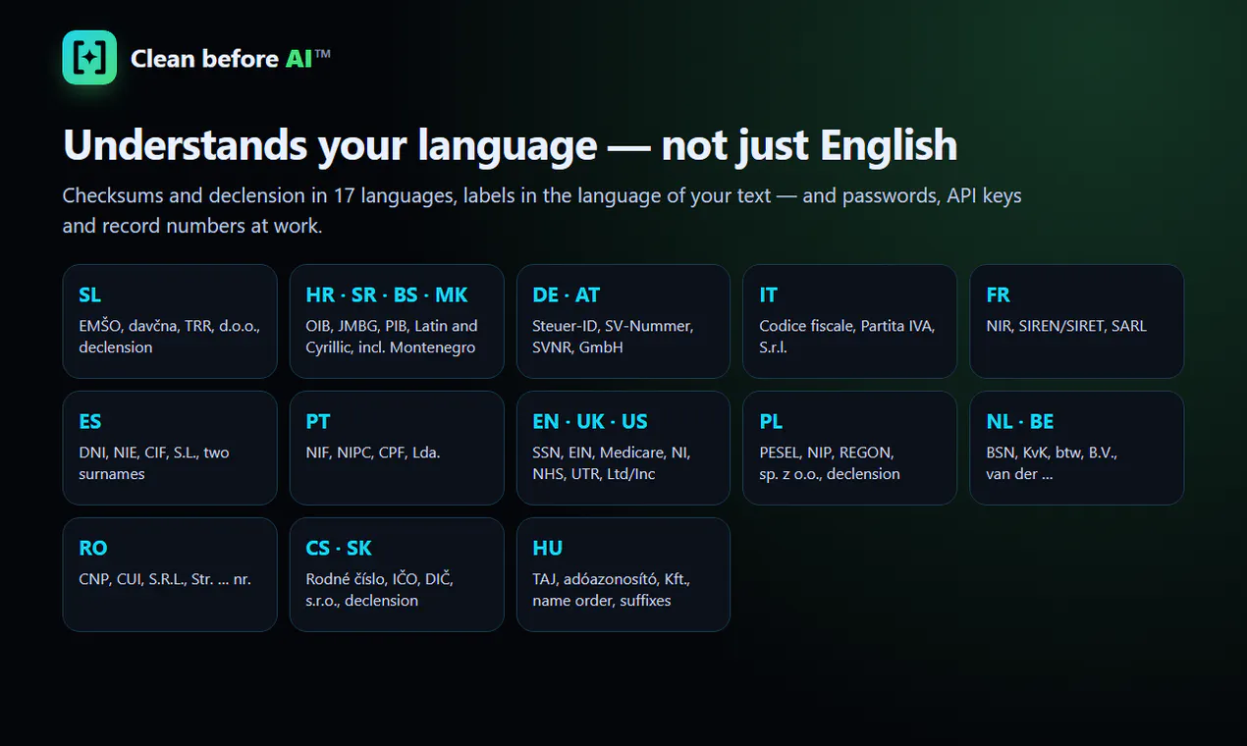Screen dimensions: 1247x746
Task: Click "PESEL, NIP, REGON" description
Action: [x=830, y=463]
